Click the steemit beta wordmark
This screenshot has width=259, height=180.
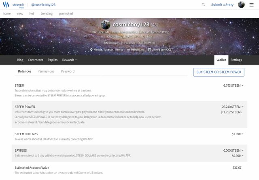click(x=18, y=5)
